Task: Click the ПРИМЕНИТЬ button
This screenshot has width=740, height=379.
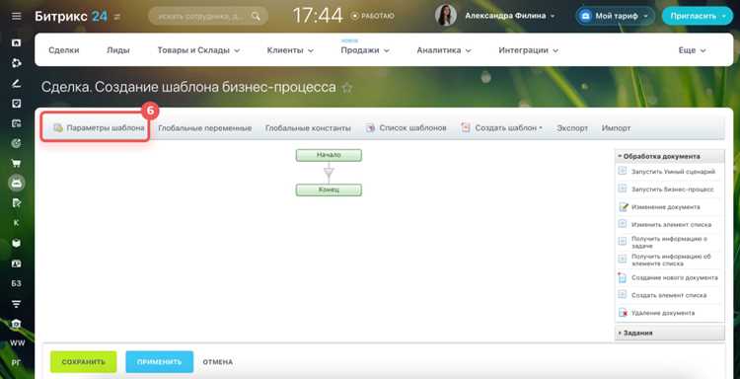Action: click(159, 362)
